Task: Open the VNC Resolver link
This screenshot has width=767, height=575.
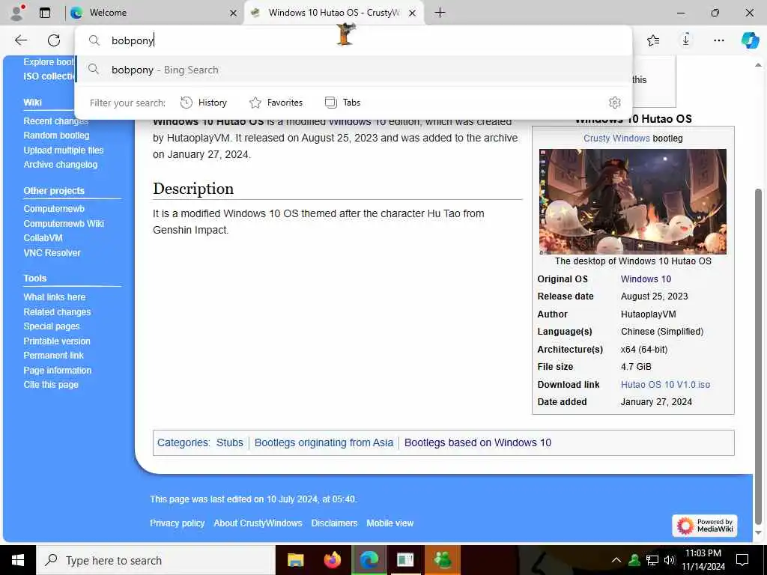Action: pos(52,253)
